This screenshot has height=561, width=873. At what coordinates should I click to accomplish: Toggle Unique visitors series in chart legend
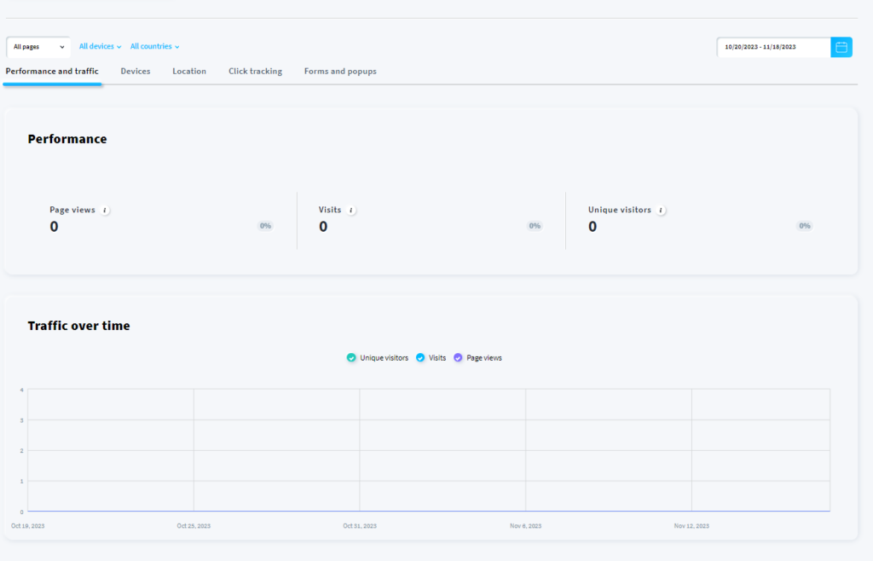[378, 358]
